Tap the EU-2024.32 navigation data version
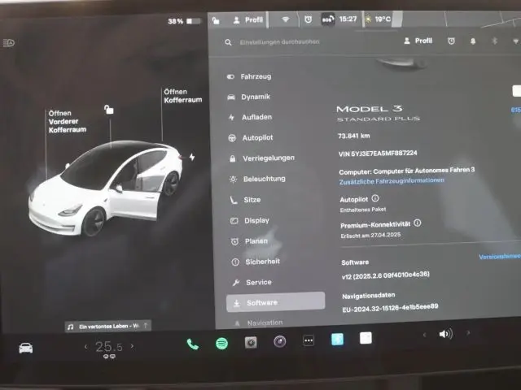The height and width of the screenshot is (390, 521). pyautogui.click(x=390, y=307)
